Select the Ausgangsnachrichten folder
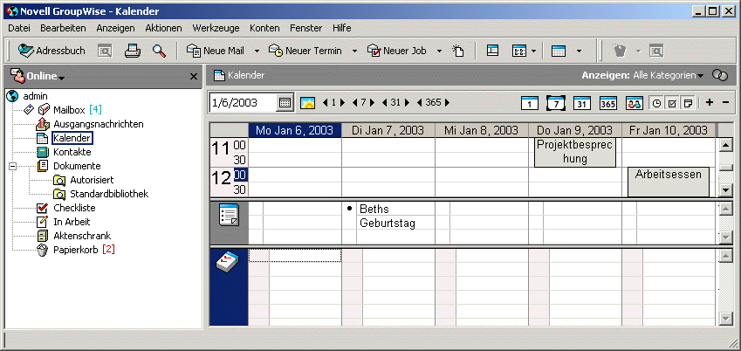741x351 pixels. tap(99, 124)
